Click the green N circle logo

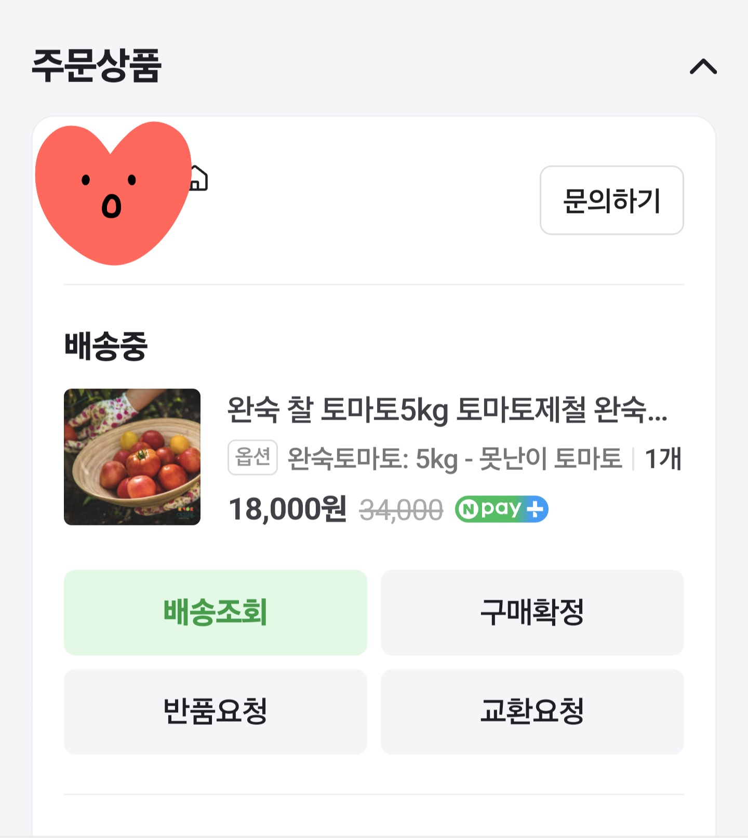468,510
